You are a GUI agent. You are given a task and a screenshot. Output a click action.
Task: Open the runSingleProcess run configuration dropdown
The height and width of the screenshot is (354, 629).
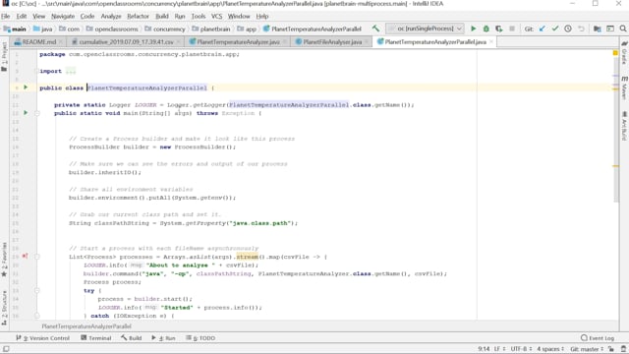coord(426,29)
